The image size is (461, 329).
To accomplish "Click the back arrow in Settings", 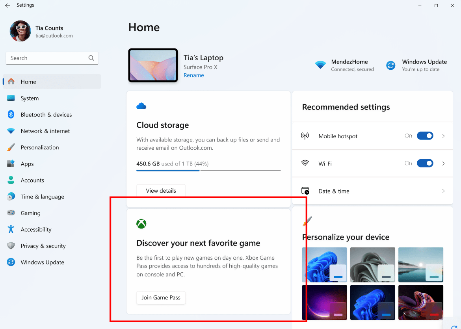I will [7, 5].
